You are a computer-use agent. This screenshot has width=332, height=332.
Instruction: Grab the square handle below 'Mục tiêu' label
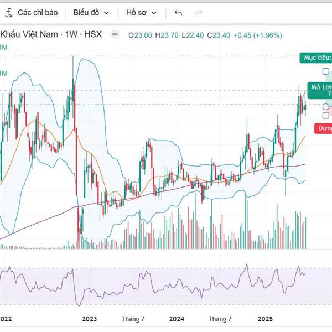tap(326, 71)
